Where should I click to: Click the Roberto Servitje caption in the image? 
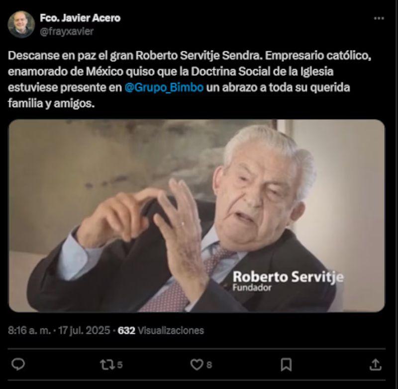[288, 277]
